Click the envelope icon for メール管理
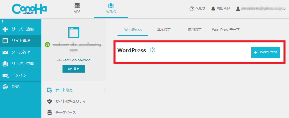289x118 pixels. tap(5, 53)
